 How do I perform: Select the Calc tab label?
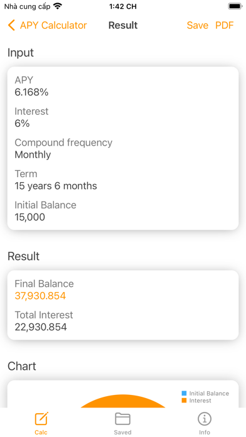tap(41, 432)
